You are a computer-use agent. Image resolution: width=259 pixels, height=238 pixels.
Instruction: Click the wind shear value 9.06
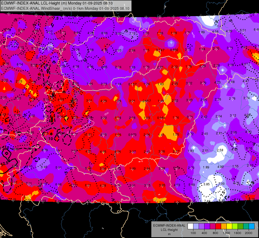(60, 117)
